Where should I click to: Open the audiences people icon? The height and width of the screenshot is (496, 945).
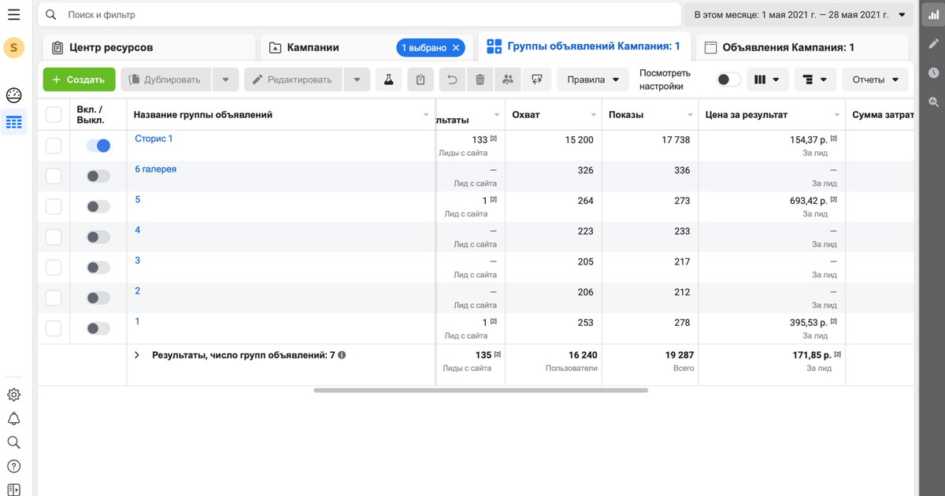(x=508, y=80)
